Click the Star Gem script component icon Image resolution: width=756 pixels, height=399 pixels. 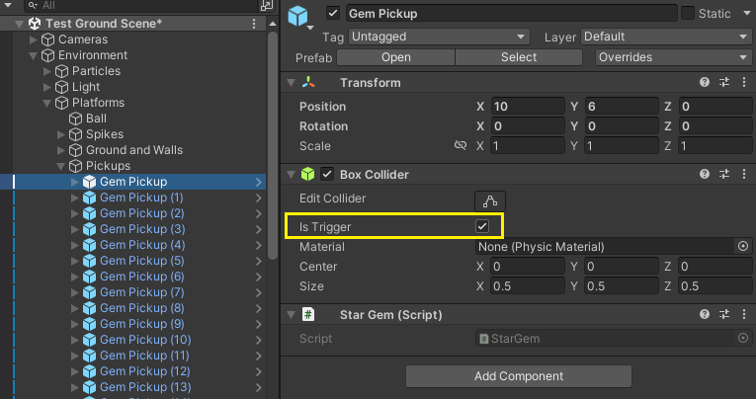tap(308, 315)
